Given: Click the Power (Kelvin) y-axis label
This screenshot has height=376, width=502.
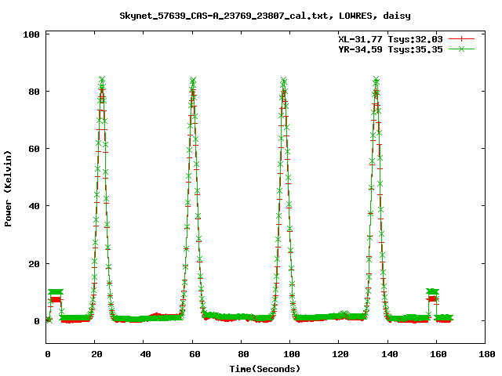Looking at the screenshot, I should (8, 189).
